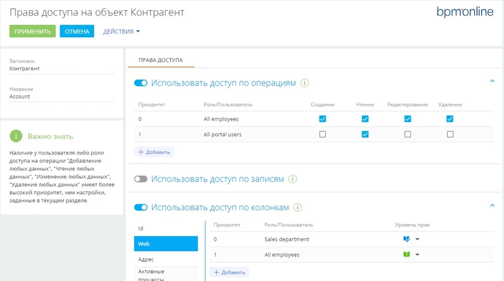Check Create permission for All portal users
Screen dimensions: 504x281
pyautogui.click(x=323, y=134)
